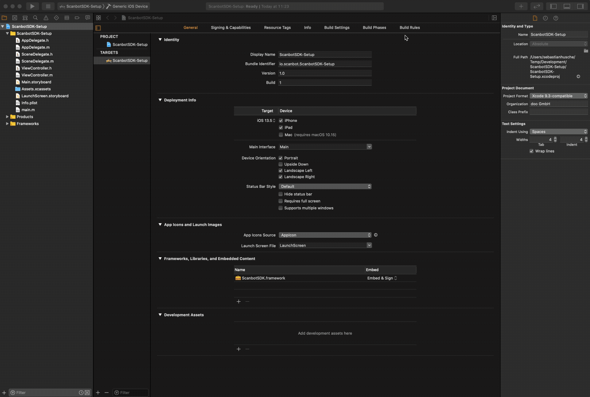
Task: Switch to the Signing & Capabilities tab
Action: click(x=231, y=27)
